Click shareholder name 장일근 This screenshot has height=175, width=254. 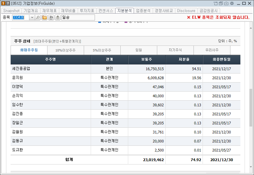[x=18, y=123]
